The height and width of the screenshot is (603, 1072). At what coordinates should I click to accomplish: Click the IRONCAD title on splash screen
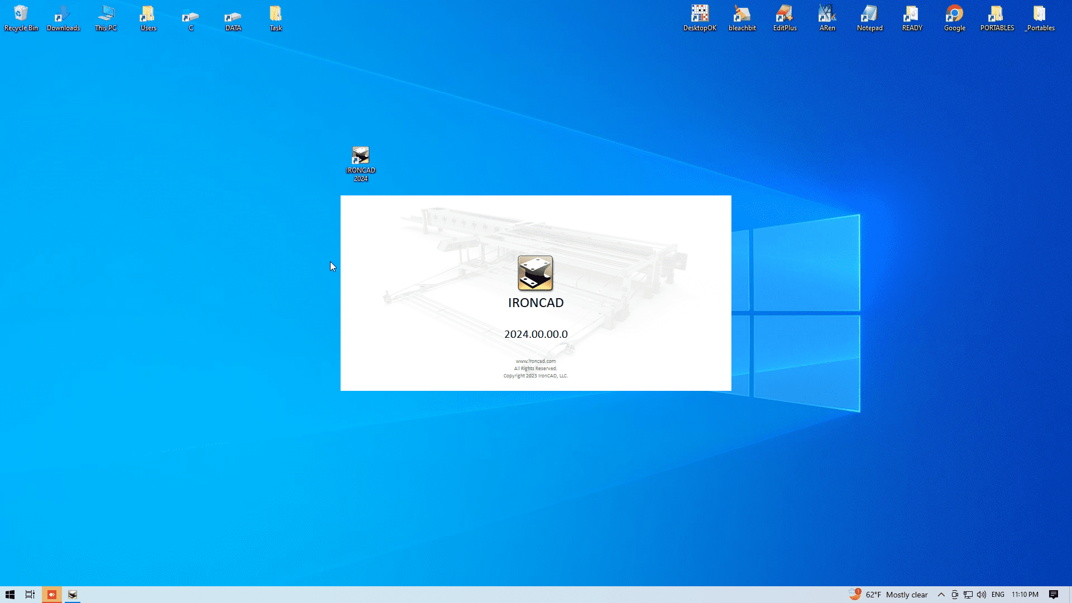(536, 303)
